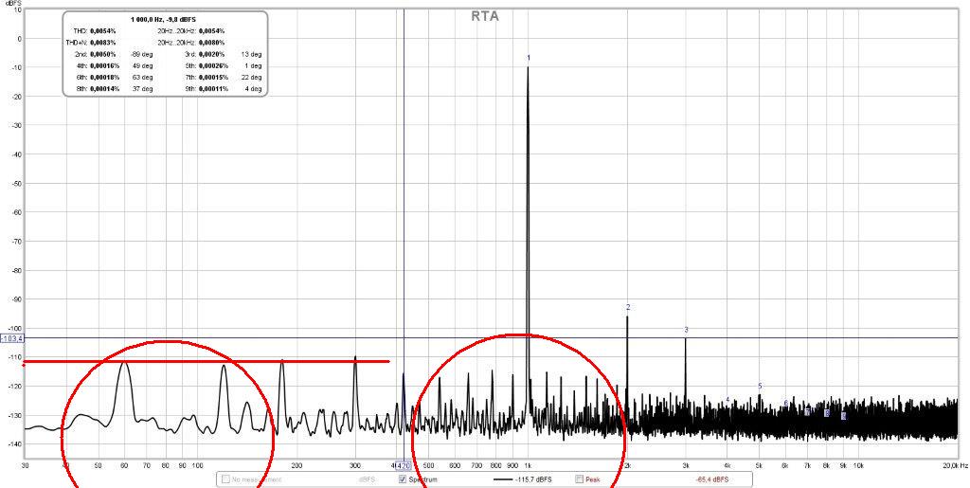Click the 'dBFS' vertical axis label
The height and width of the screenshot is (488, 970).
coord(13,3)
